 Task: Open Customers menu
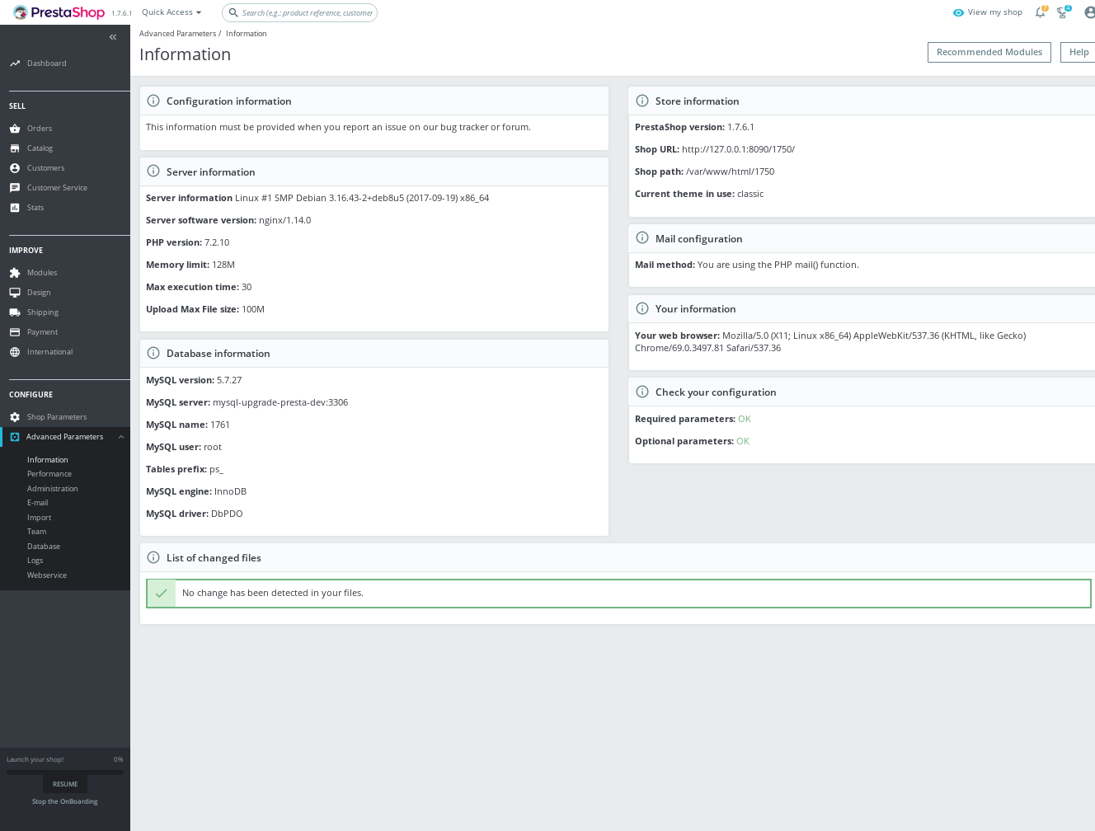pos(45,168)
